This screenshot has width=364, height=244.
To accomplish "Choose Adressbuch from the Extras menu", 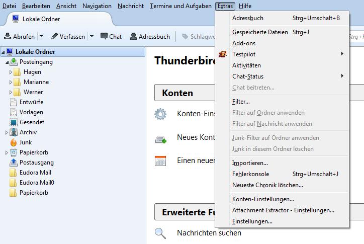I will click(282, 18).
